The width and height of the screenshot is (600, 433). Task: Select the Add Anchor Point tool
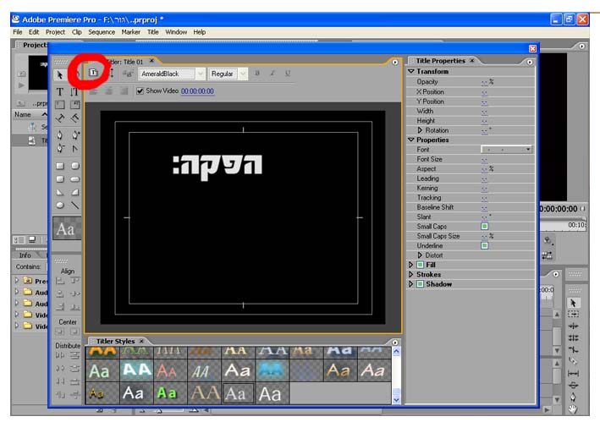[75, 134]
